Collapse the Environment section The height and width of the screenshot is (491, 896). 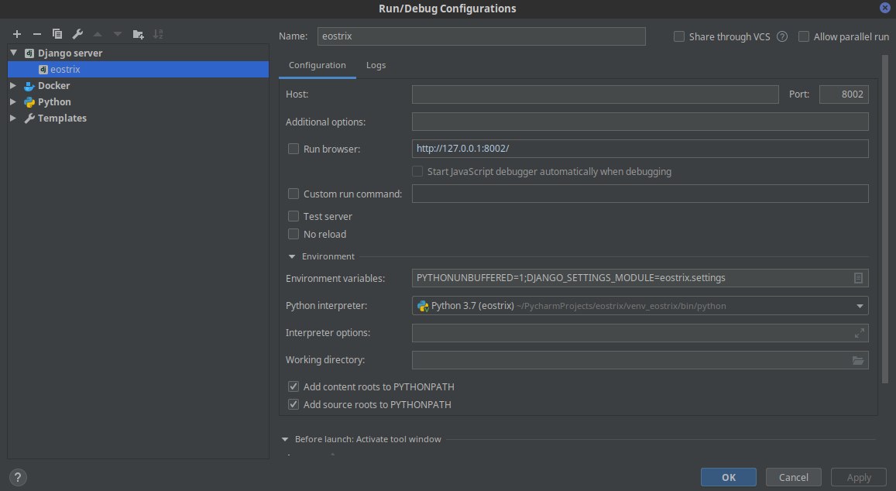click(x=292, y=256)
